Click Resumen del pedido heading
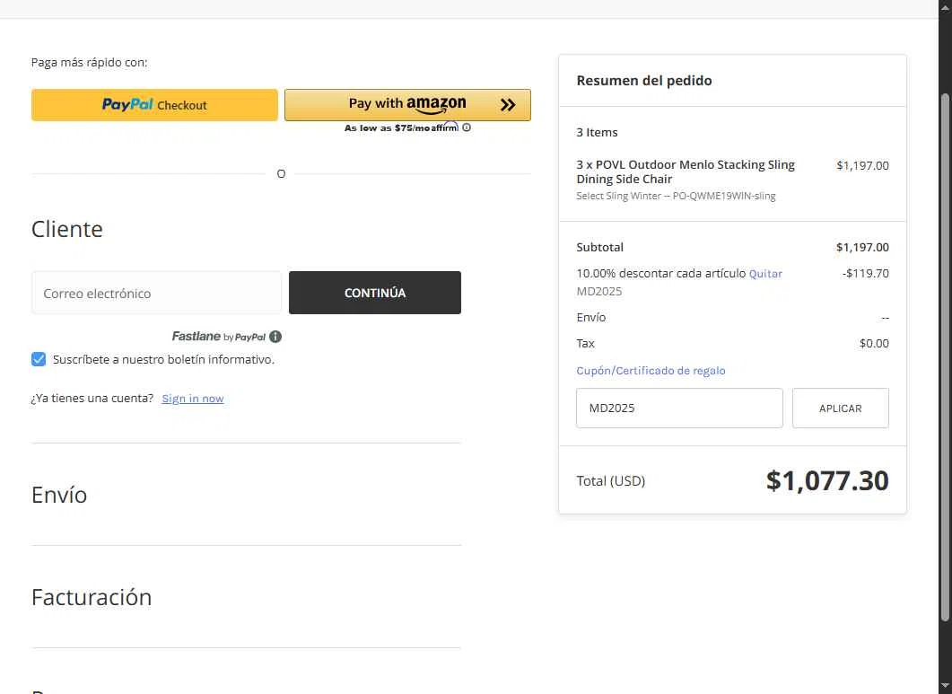This screenshot has width=952, height=694. [x=644, y=81]
